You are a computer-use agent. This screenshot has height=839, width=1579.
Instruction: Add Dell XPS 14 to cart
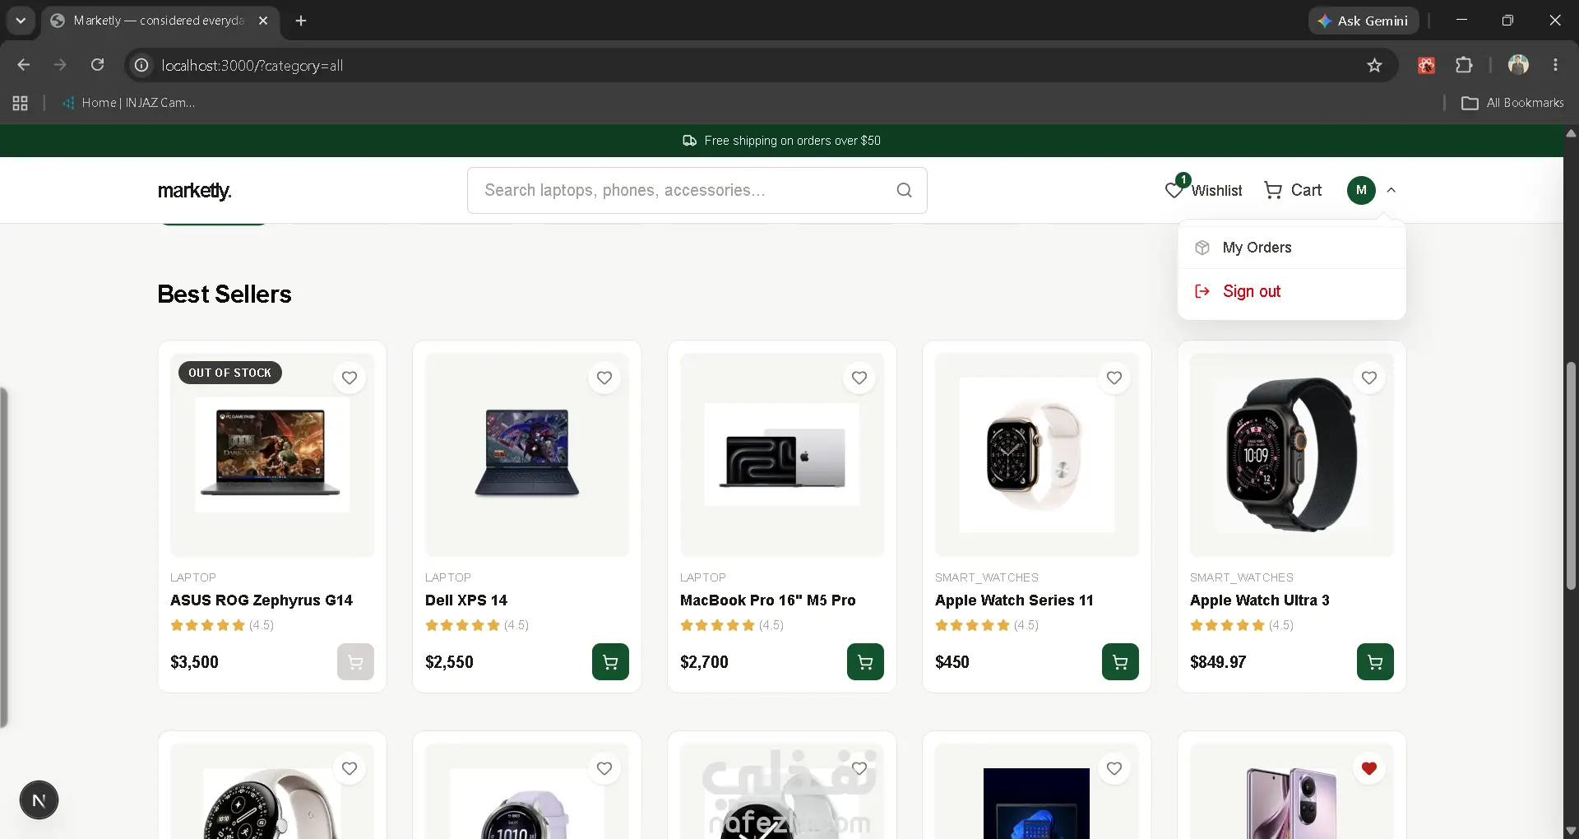(610, 661)
